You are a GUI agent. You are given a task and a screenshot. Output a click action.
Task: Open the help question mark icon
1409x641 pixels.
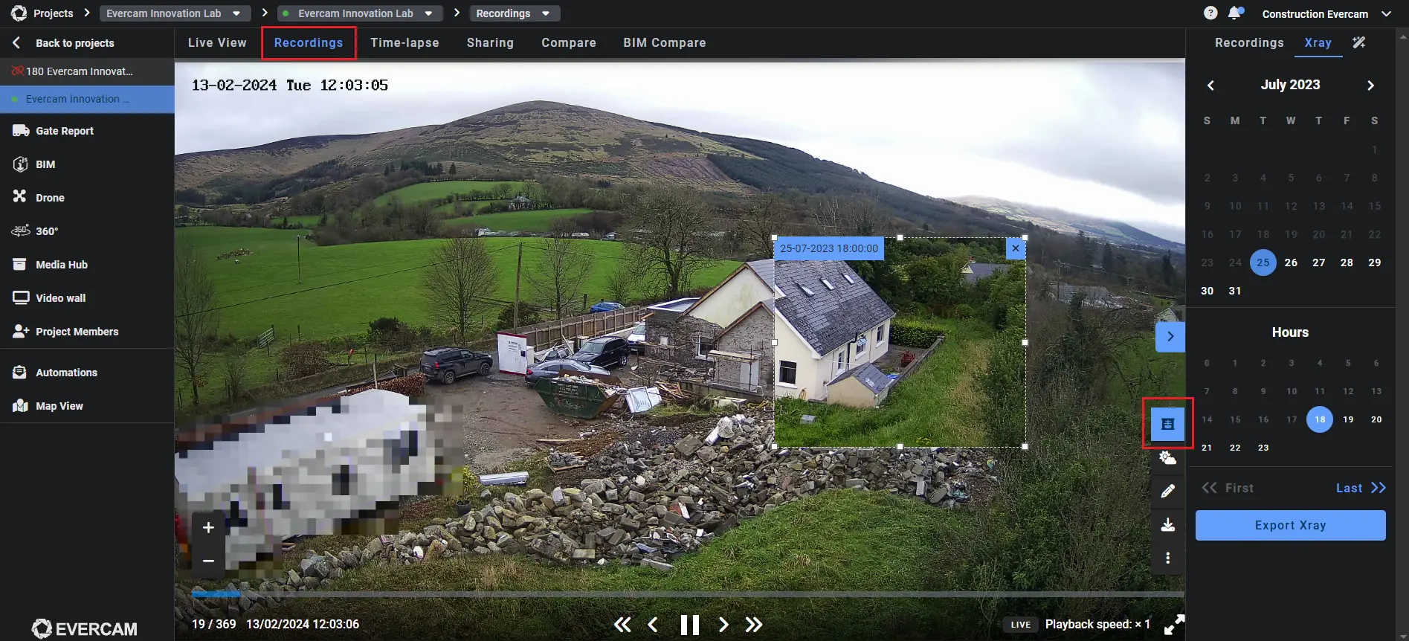(1210, 13)
